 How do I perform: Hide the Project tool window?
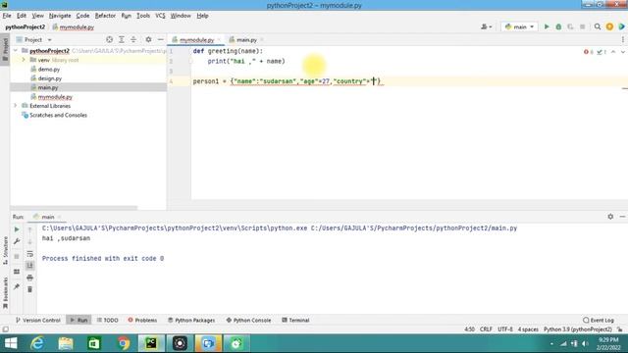tap(161, 39)
